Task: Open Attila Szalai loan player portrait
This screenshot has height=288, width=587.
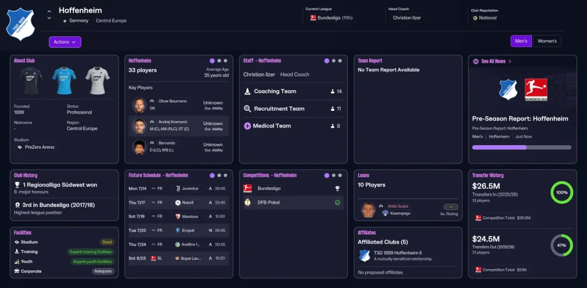Action: [369, 210]
